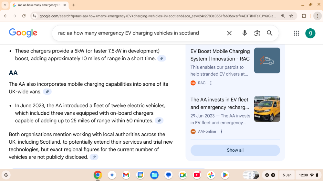Click the Google logo
323x181 pixels.
[x=23, y=33]
